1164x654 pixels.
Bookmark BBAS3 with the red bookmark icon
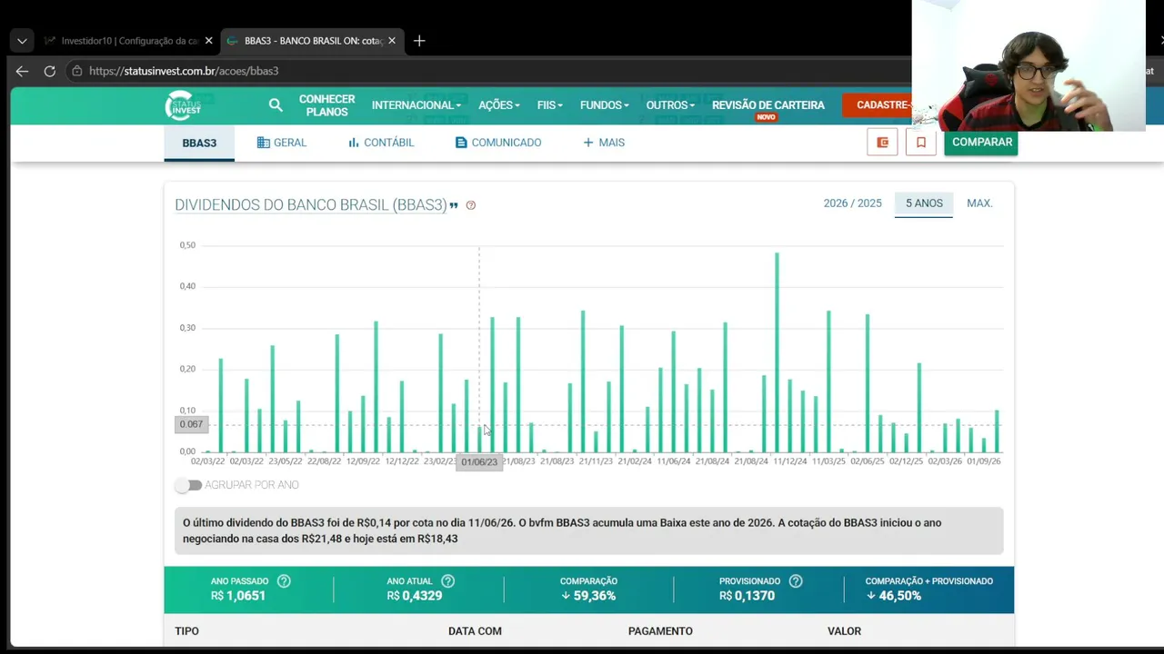pos(921,143)
